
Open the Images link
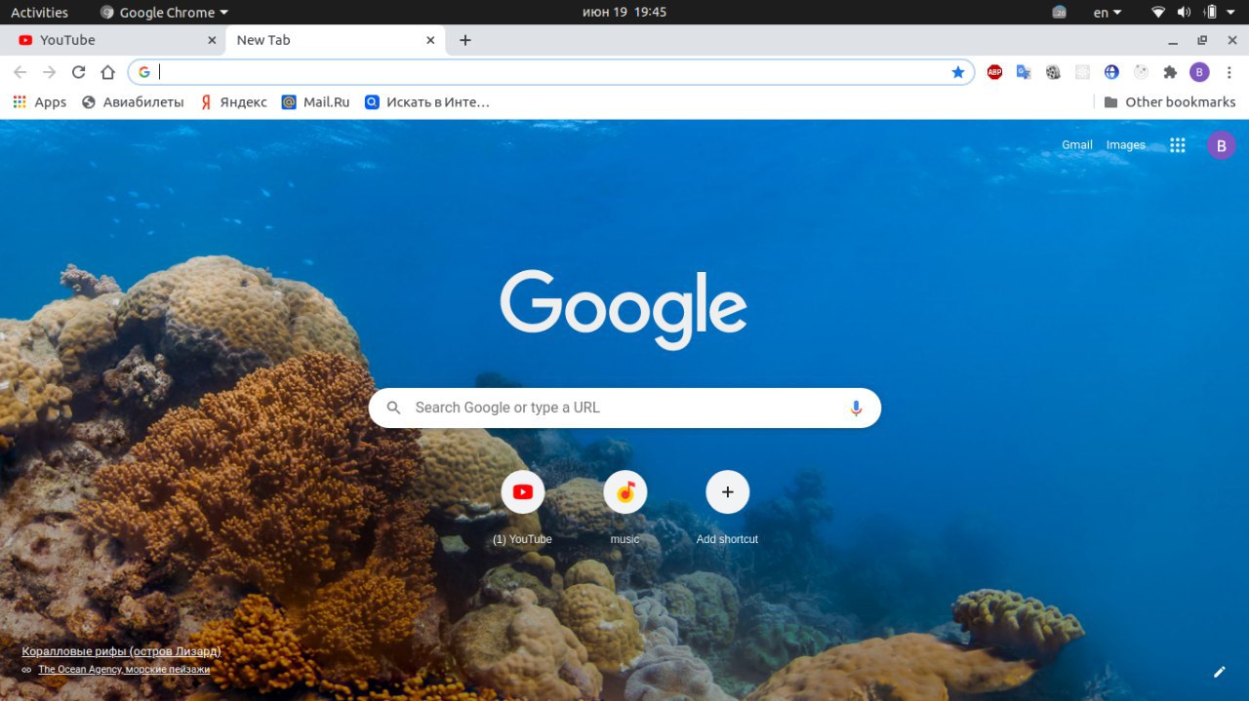(1126, 145)
